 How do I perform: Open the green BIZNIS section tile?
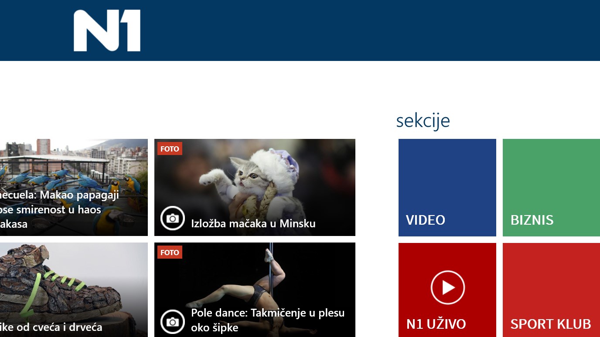[x=551, y=188]
